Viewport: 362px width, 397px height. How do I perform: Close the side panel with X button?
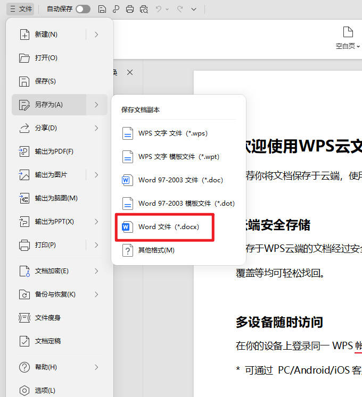tap(130, 73)
